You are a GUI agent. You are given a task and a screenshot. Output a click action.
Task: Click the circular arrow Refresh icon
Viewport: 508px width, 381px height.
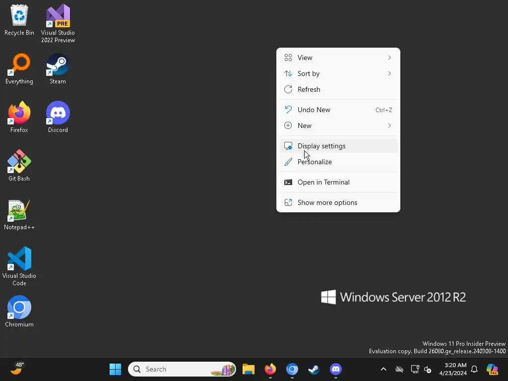coord(288,89)
